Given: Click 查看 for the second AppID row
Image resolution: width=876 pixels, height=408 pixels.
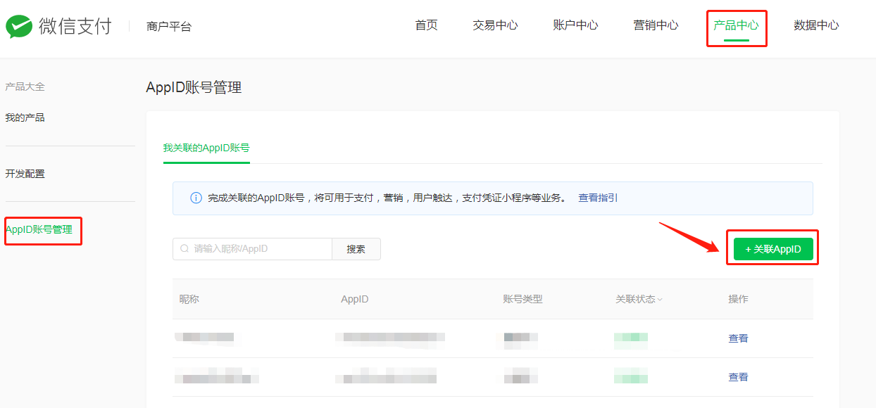Looking at the screenshot, I should 738,377.
